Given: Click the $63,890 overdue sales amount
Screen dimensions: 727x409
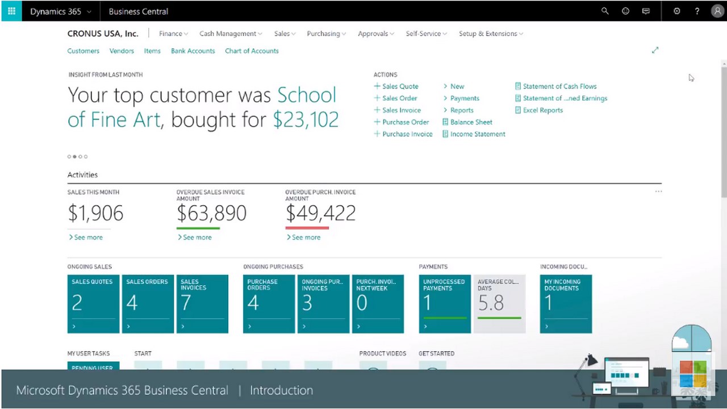Looking at the screenshot, I should (212, 214).
